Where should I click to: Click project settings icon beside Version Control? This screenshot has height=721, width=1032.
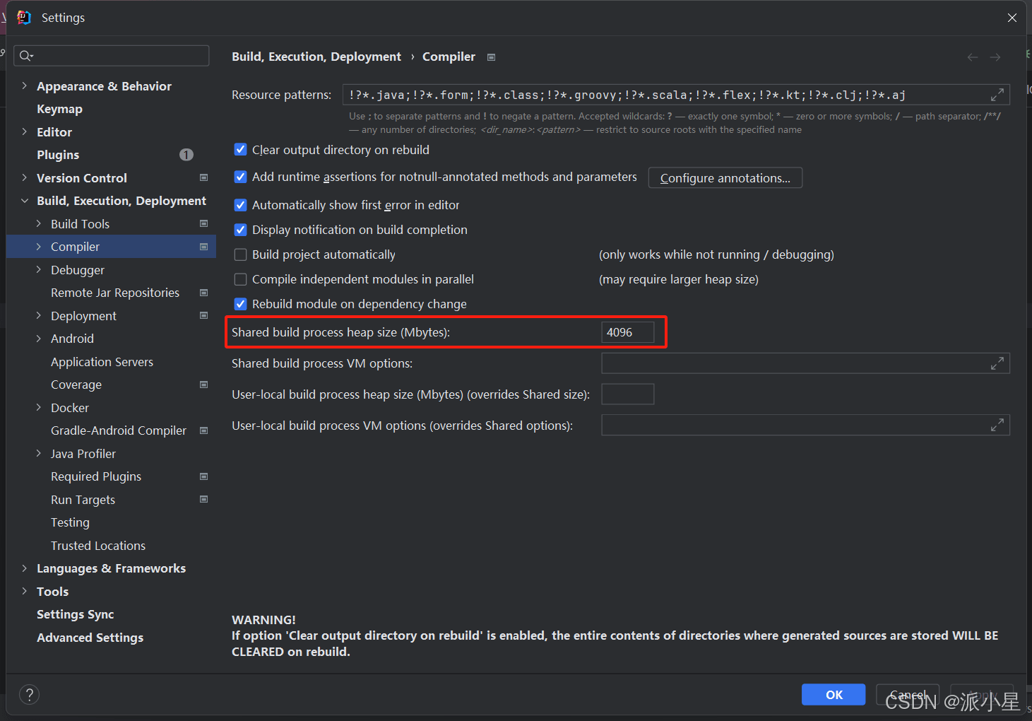click(x=204, y=177)
